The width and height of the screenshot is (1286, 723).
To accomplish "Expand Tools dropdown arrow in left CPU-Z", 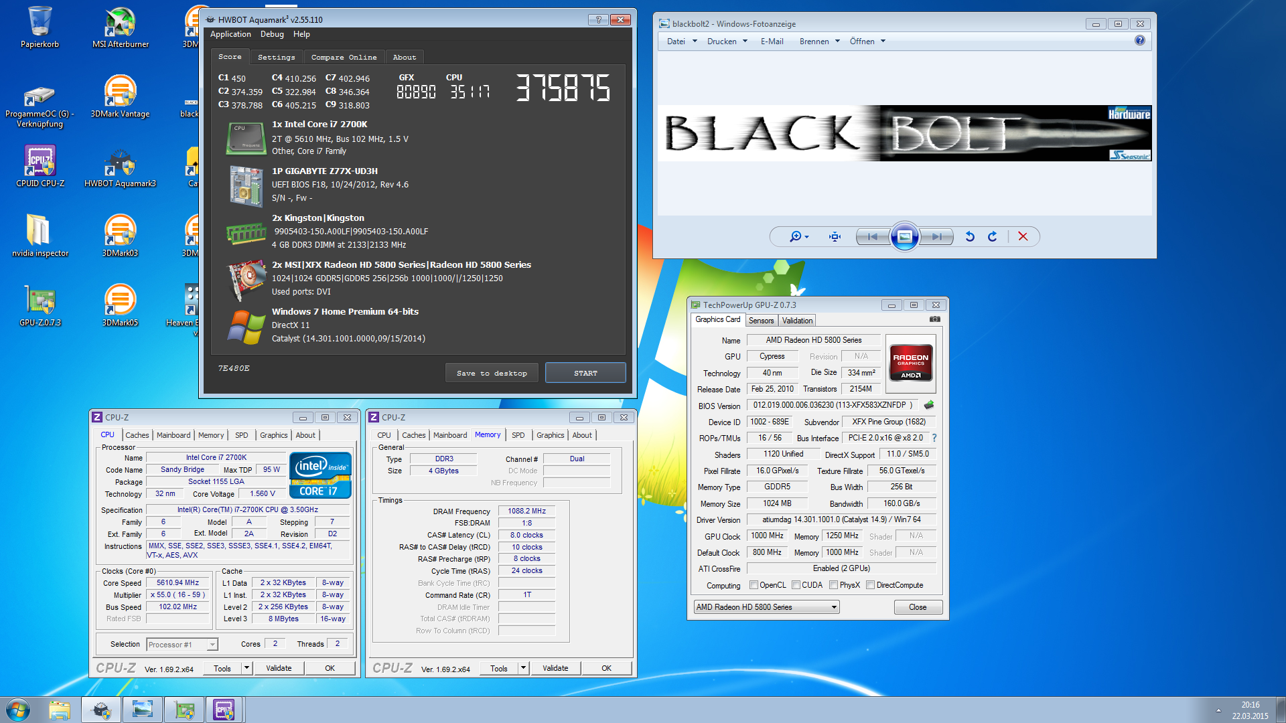I will click(x=246, y=668).
